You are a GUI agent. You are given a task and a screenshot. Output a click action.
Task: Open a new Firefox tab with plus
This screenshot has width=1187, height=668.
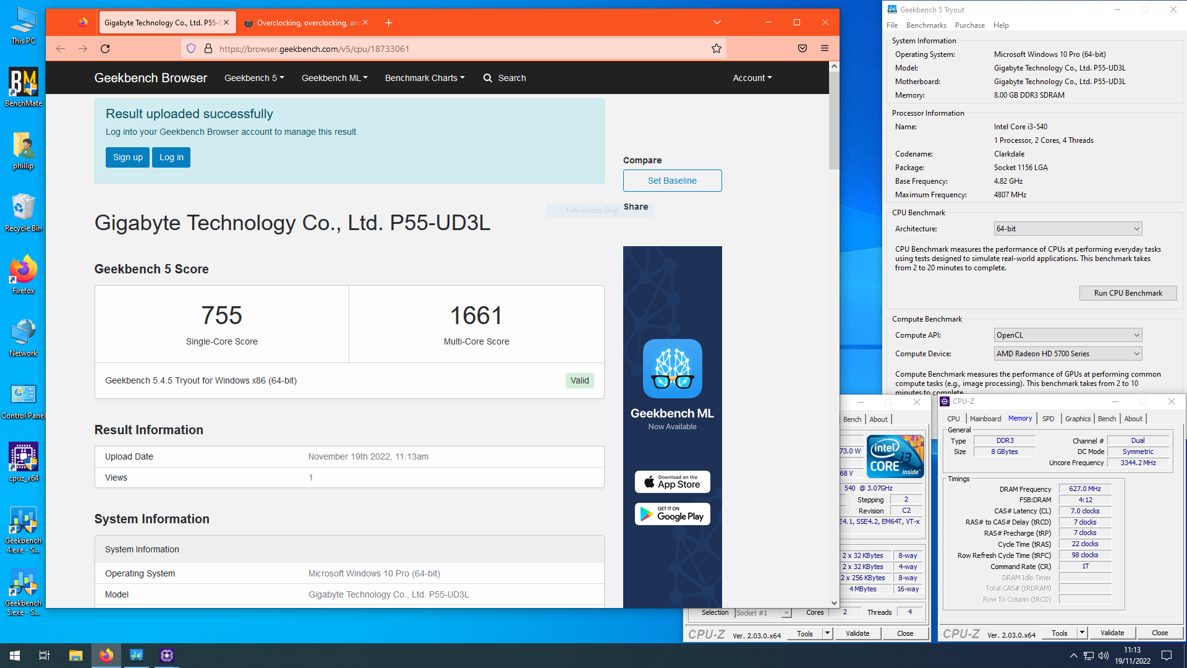[388, 23]
